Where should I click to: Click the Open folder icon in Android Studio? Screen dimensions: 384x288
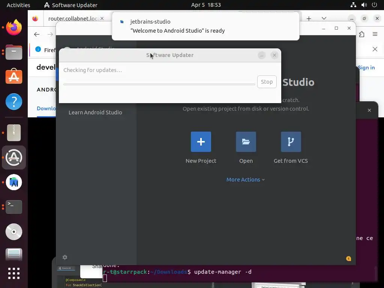pos(246,142)
